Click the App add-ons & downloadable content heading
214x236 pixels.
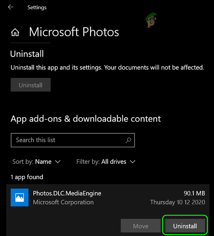pyautogui.click(x=86, y=119)
